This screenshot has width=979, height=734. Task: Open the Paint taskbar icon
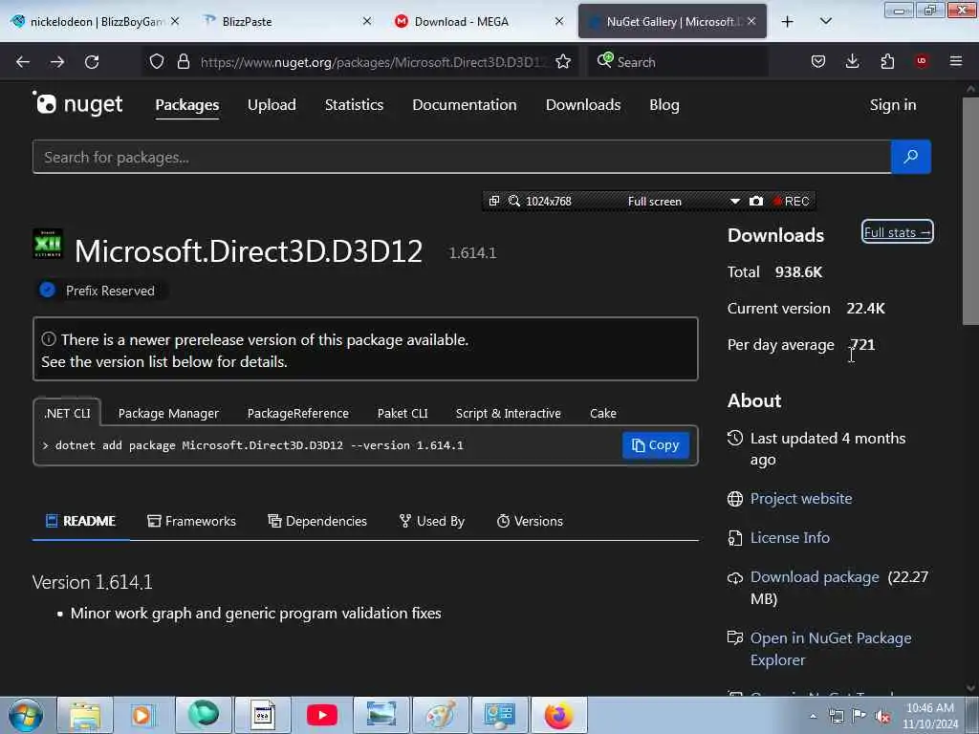click(x=441, y=715)
